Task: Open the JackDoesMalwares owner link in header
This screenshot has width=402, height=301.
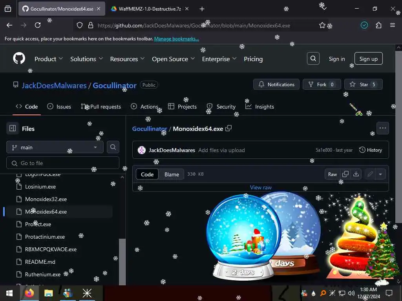Action: [x=54, y=85]
